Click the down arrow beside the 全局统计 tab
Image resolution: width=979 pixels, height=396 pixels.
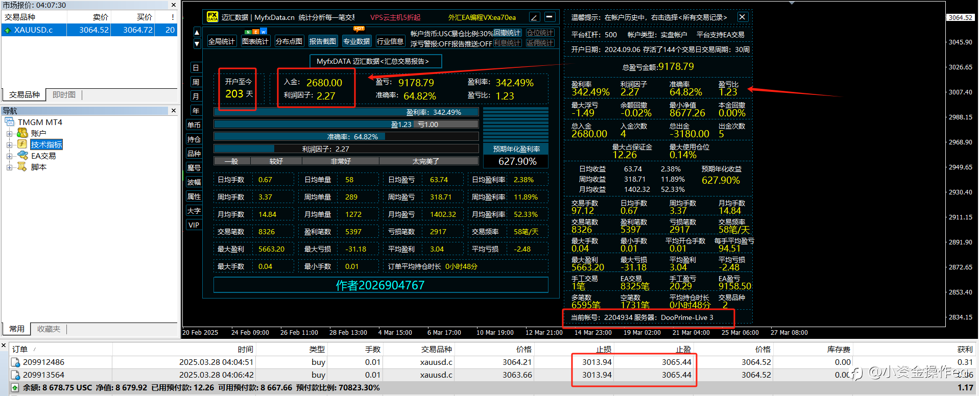197,44
